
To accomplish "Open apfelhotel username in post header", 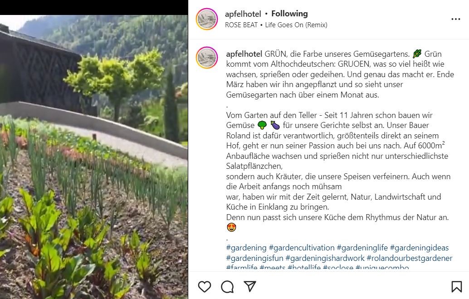I will 243,14.
